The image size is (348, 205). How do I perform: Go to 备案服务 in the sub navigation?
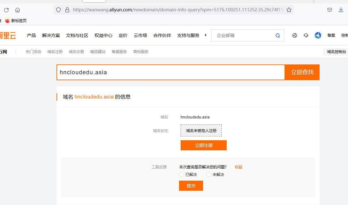pos(119,52)
